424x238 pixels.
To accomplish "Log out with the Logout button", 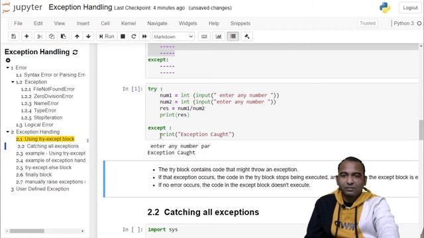I will [410, 8].
